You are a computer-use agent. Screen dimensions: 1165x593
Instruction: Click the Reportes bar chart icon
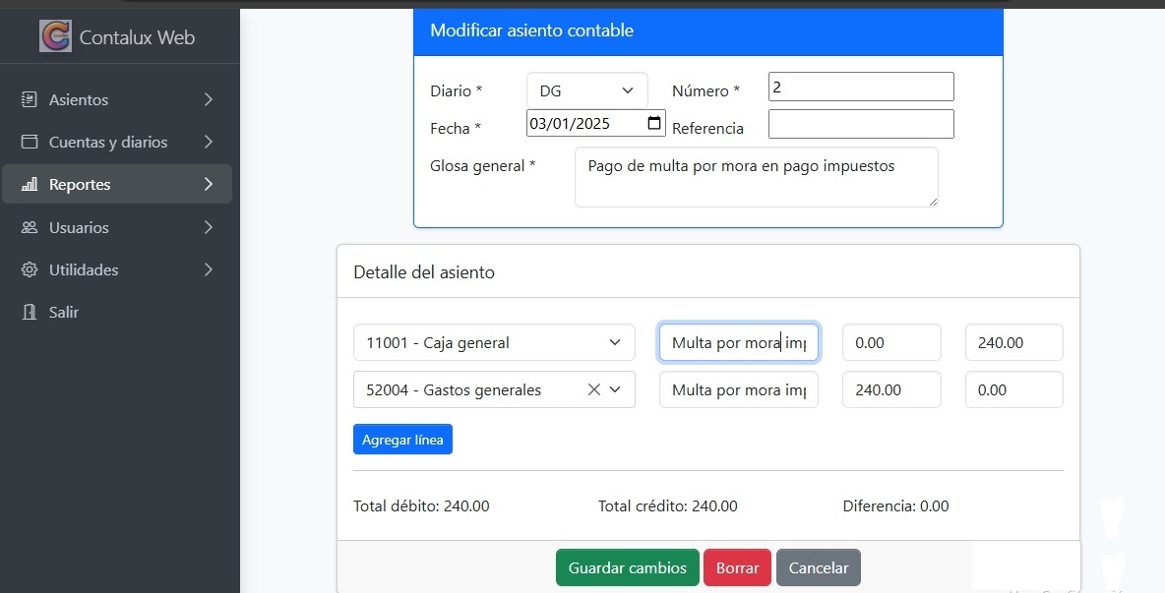pyautogui.click(x=30, y=185)
